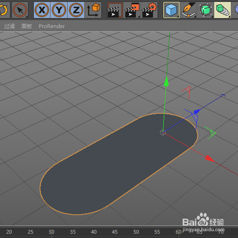
Task: Render the active view with clapperboard icon
Action: pos(115,10)
